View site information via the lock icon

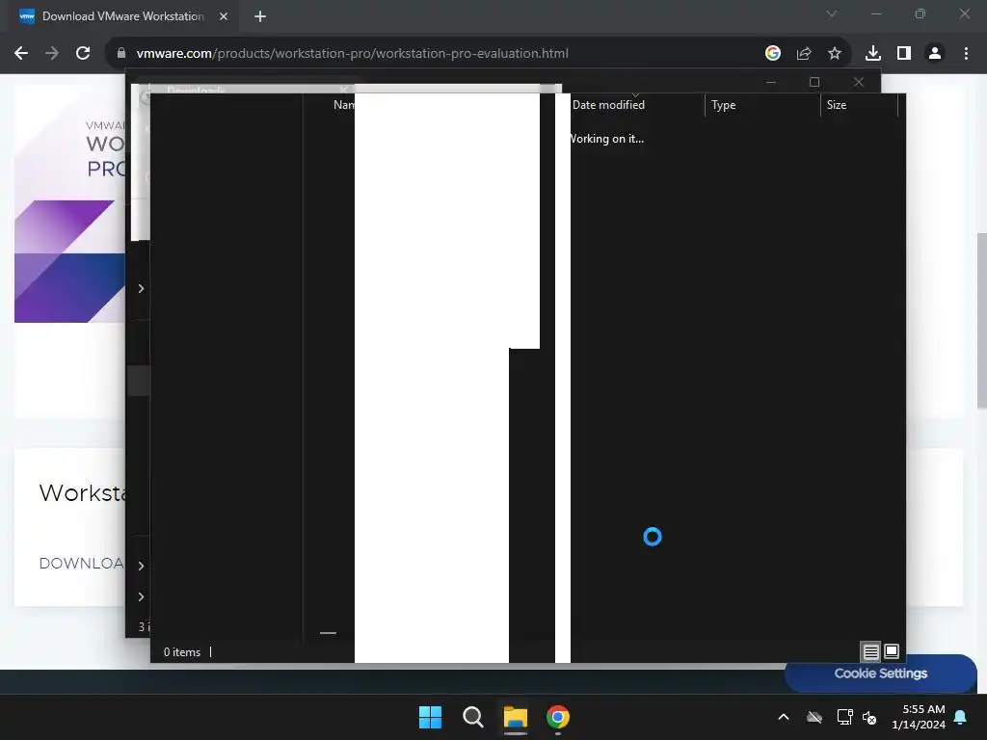121,54
